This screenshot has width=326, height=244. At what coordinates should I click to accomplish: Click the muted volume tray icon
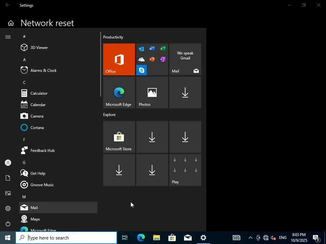[x=273, y=238]
